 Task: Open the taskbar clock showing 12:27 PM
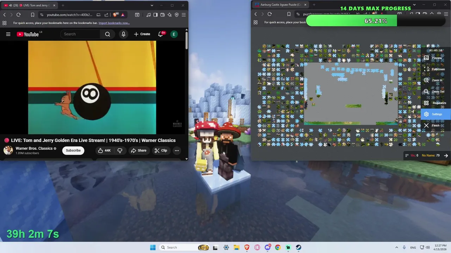(x=440, y=247)
